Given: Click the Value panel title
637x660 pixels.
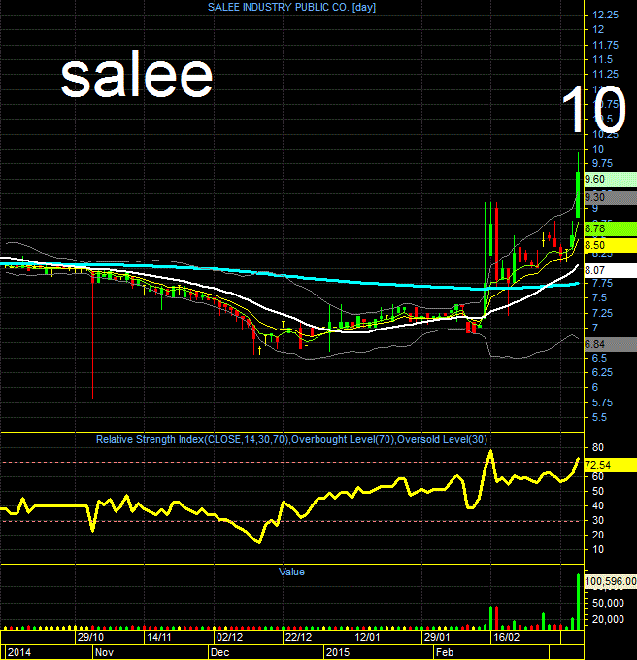Looking at the screenshot, I should point(291,572).
